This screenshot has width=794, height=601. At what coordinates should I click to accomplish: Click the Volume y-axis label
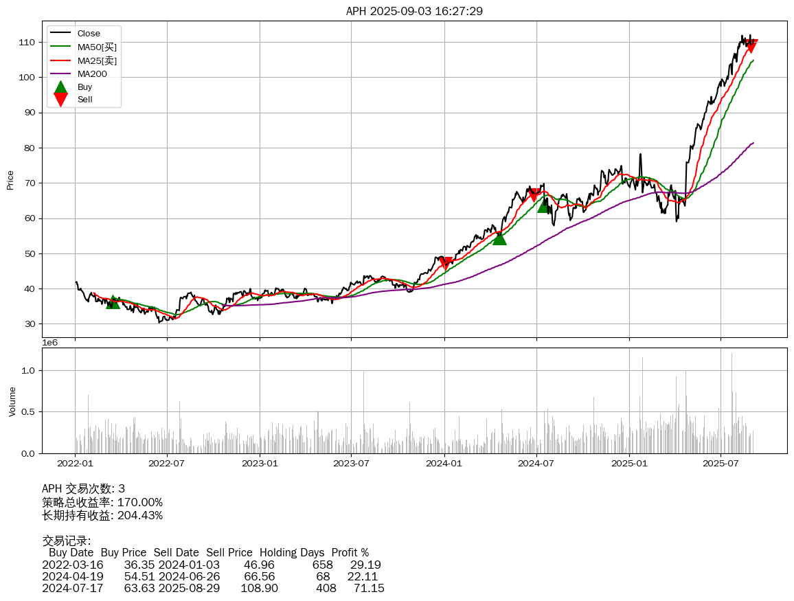click(x=12, y=401)
